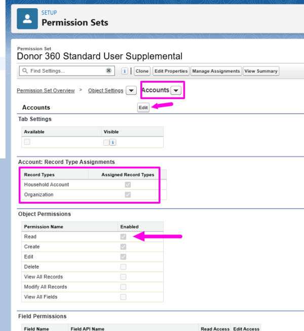Open the Object Settings dropdown arrow
The image size is (304, 331).
[131, 90]
